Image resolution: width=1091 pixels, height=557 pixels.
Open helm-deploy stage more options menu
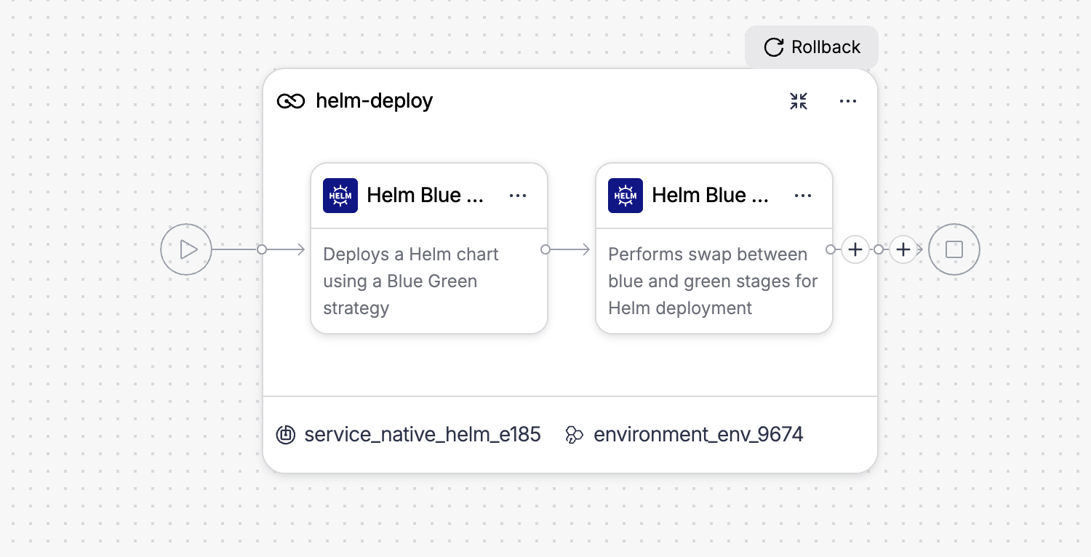coord(848,101)
